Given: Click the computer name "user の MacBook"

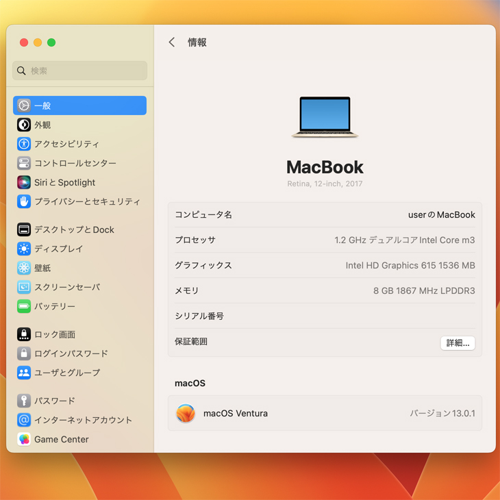Looking at the screenshot, I should pyautogui.click(x=441, y=214).
